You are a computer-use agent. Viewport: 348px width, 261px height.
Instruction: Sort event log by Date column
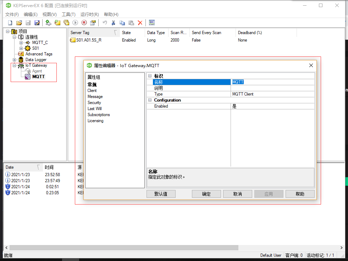click(x=23, y=167)
